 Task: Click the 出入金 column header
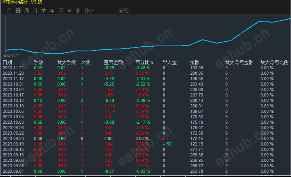(170, 62)
